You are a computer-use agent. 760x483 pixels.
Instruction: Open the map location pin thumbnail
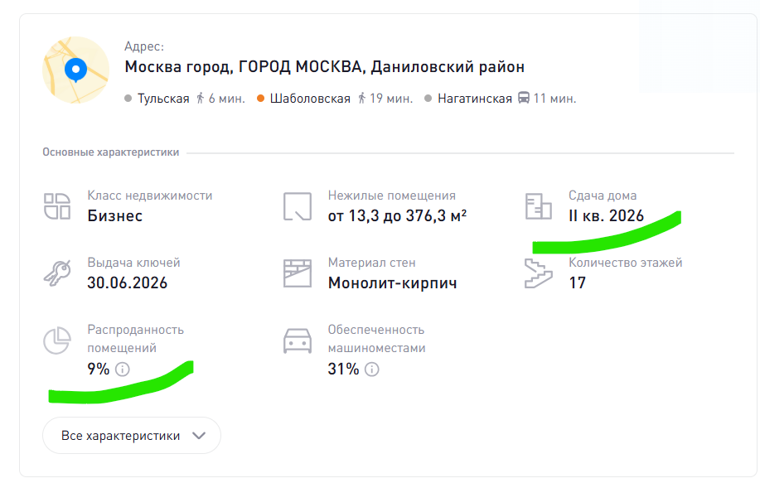[75, 70]
